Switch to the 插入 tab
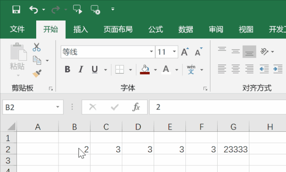The height and width of the screenshot is (172, 286). [x=80, y=29]
